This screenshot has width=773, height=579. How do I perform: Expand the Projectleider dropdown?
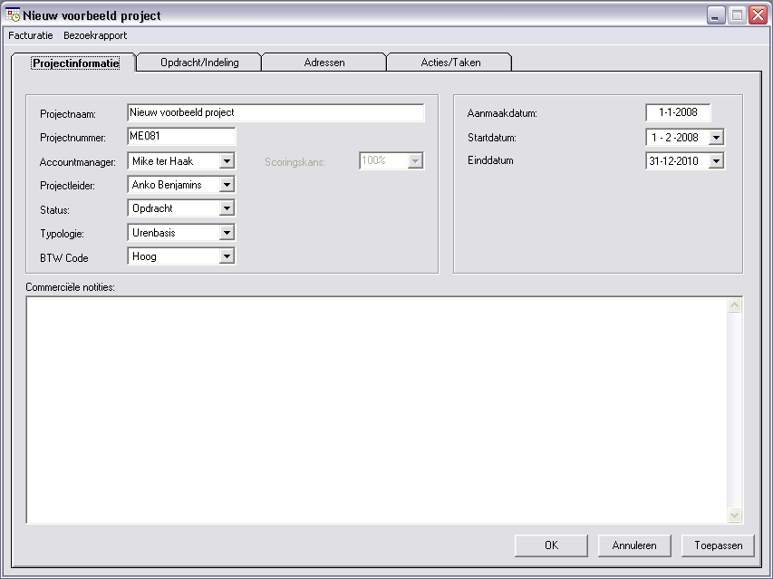[227, 185]
